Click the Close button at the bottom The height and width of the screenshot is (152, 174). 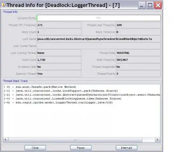(35, 148)
